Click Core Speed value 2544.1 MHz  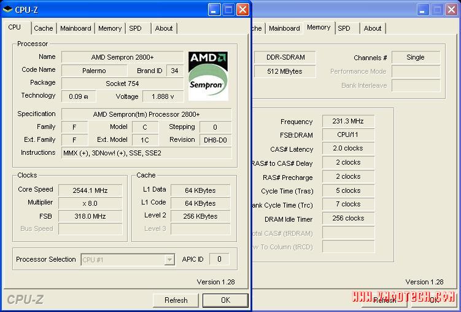click(x=90, y=190)
